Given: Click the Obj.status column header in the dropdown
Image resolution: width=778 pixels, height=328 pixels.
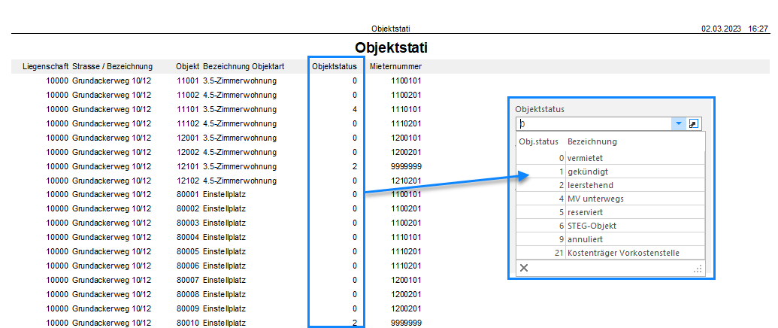Looking at the screenshot, I should click(539, 142).
